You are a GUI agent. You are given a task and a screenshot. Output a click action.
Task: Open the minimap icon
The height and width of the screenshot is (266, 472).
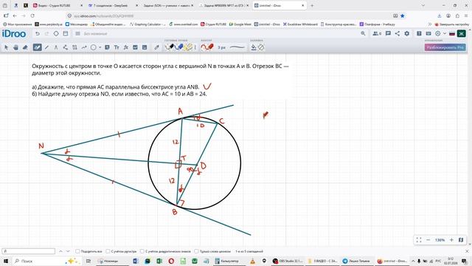(x=461, y=239)
